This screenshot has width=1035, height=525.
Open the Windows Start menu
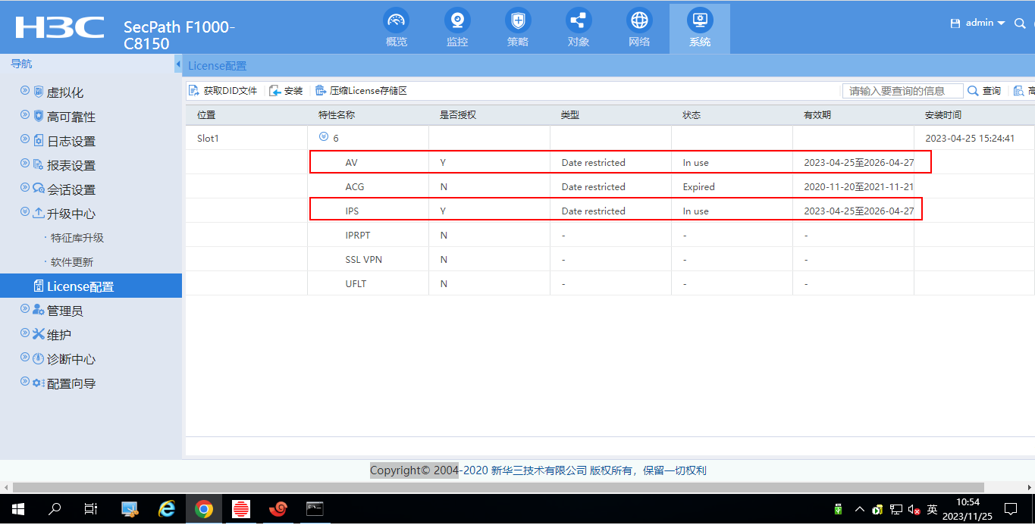pyautogui.click(x=17, y=509)
